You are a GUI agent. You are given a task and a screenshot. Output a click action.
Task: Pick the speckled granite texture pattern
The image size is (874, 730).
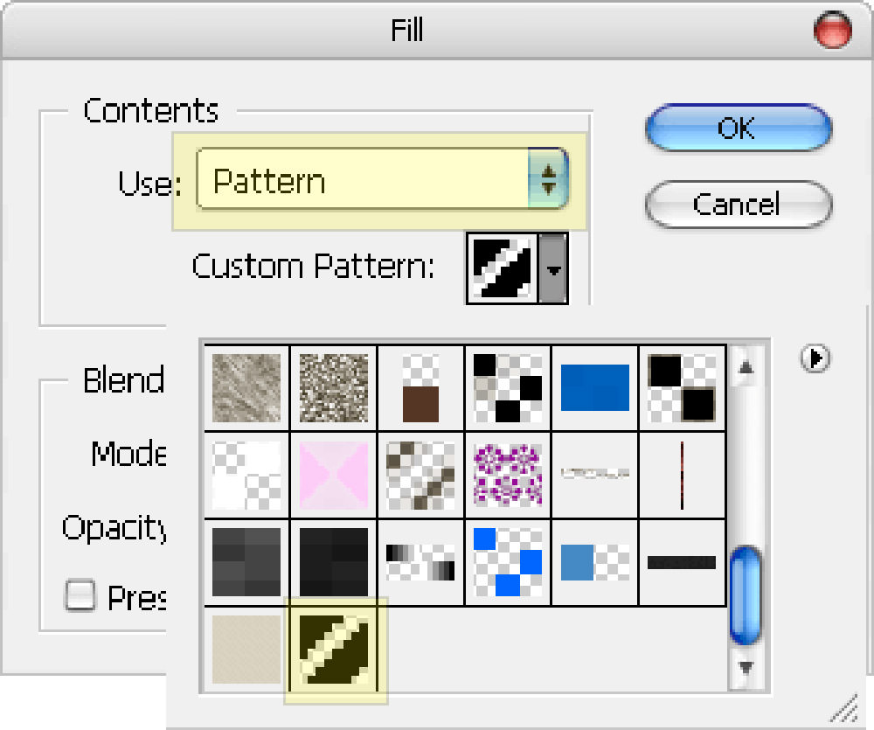[333, 387]
